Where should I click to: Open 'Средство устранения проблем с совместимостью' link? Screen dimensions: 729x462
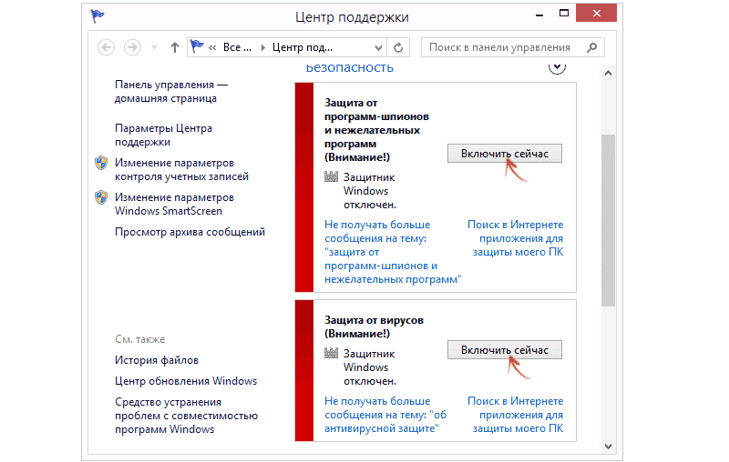[187, 416]
